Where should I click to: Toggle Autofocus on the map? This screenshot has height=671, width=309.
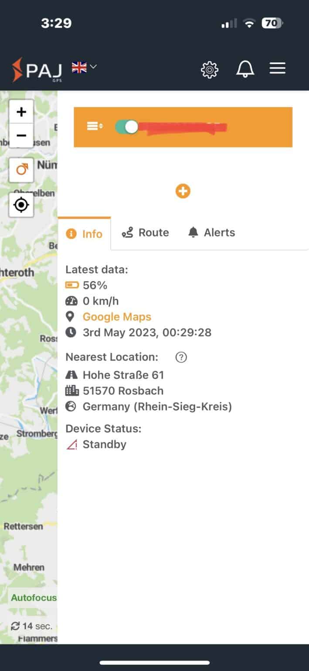(32, 598)
